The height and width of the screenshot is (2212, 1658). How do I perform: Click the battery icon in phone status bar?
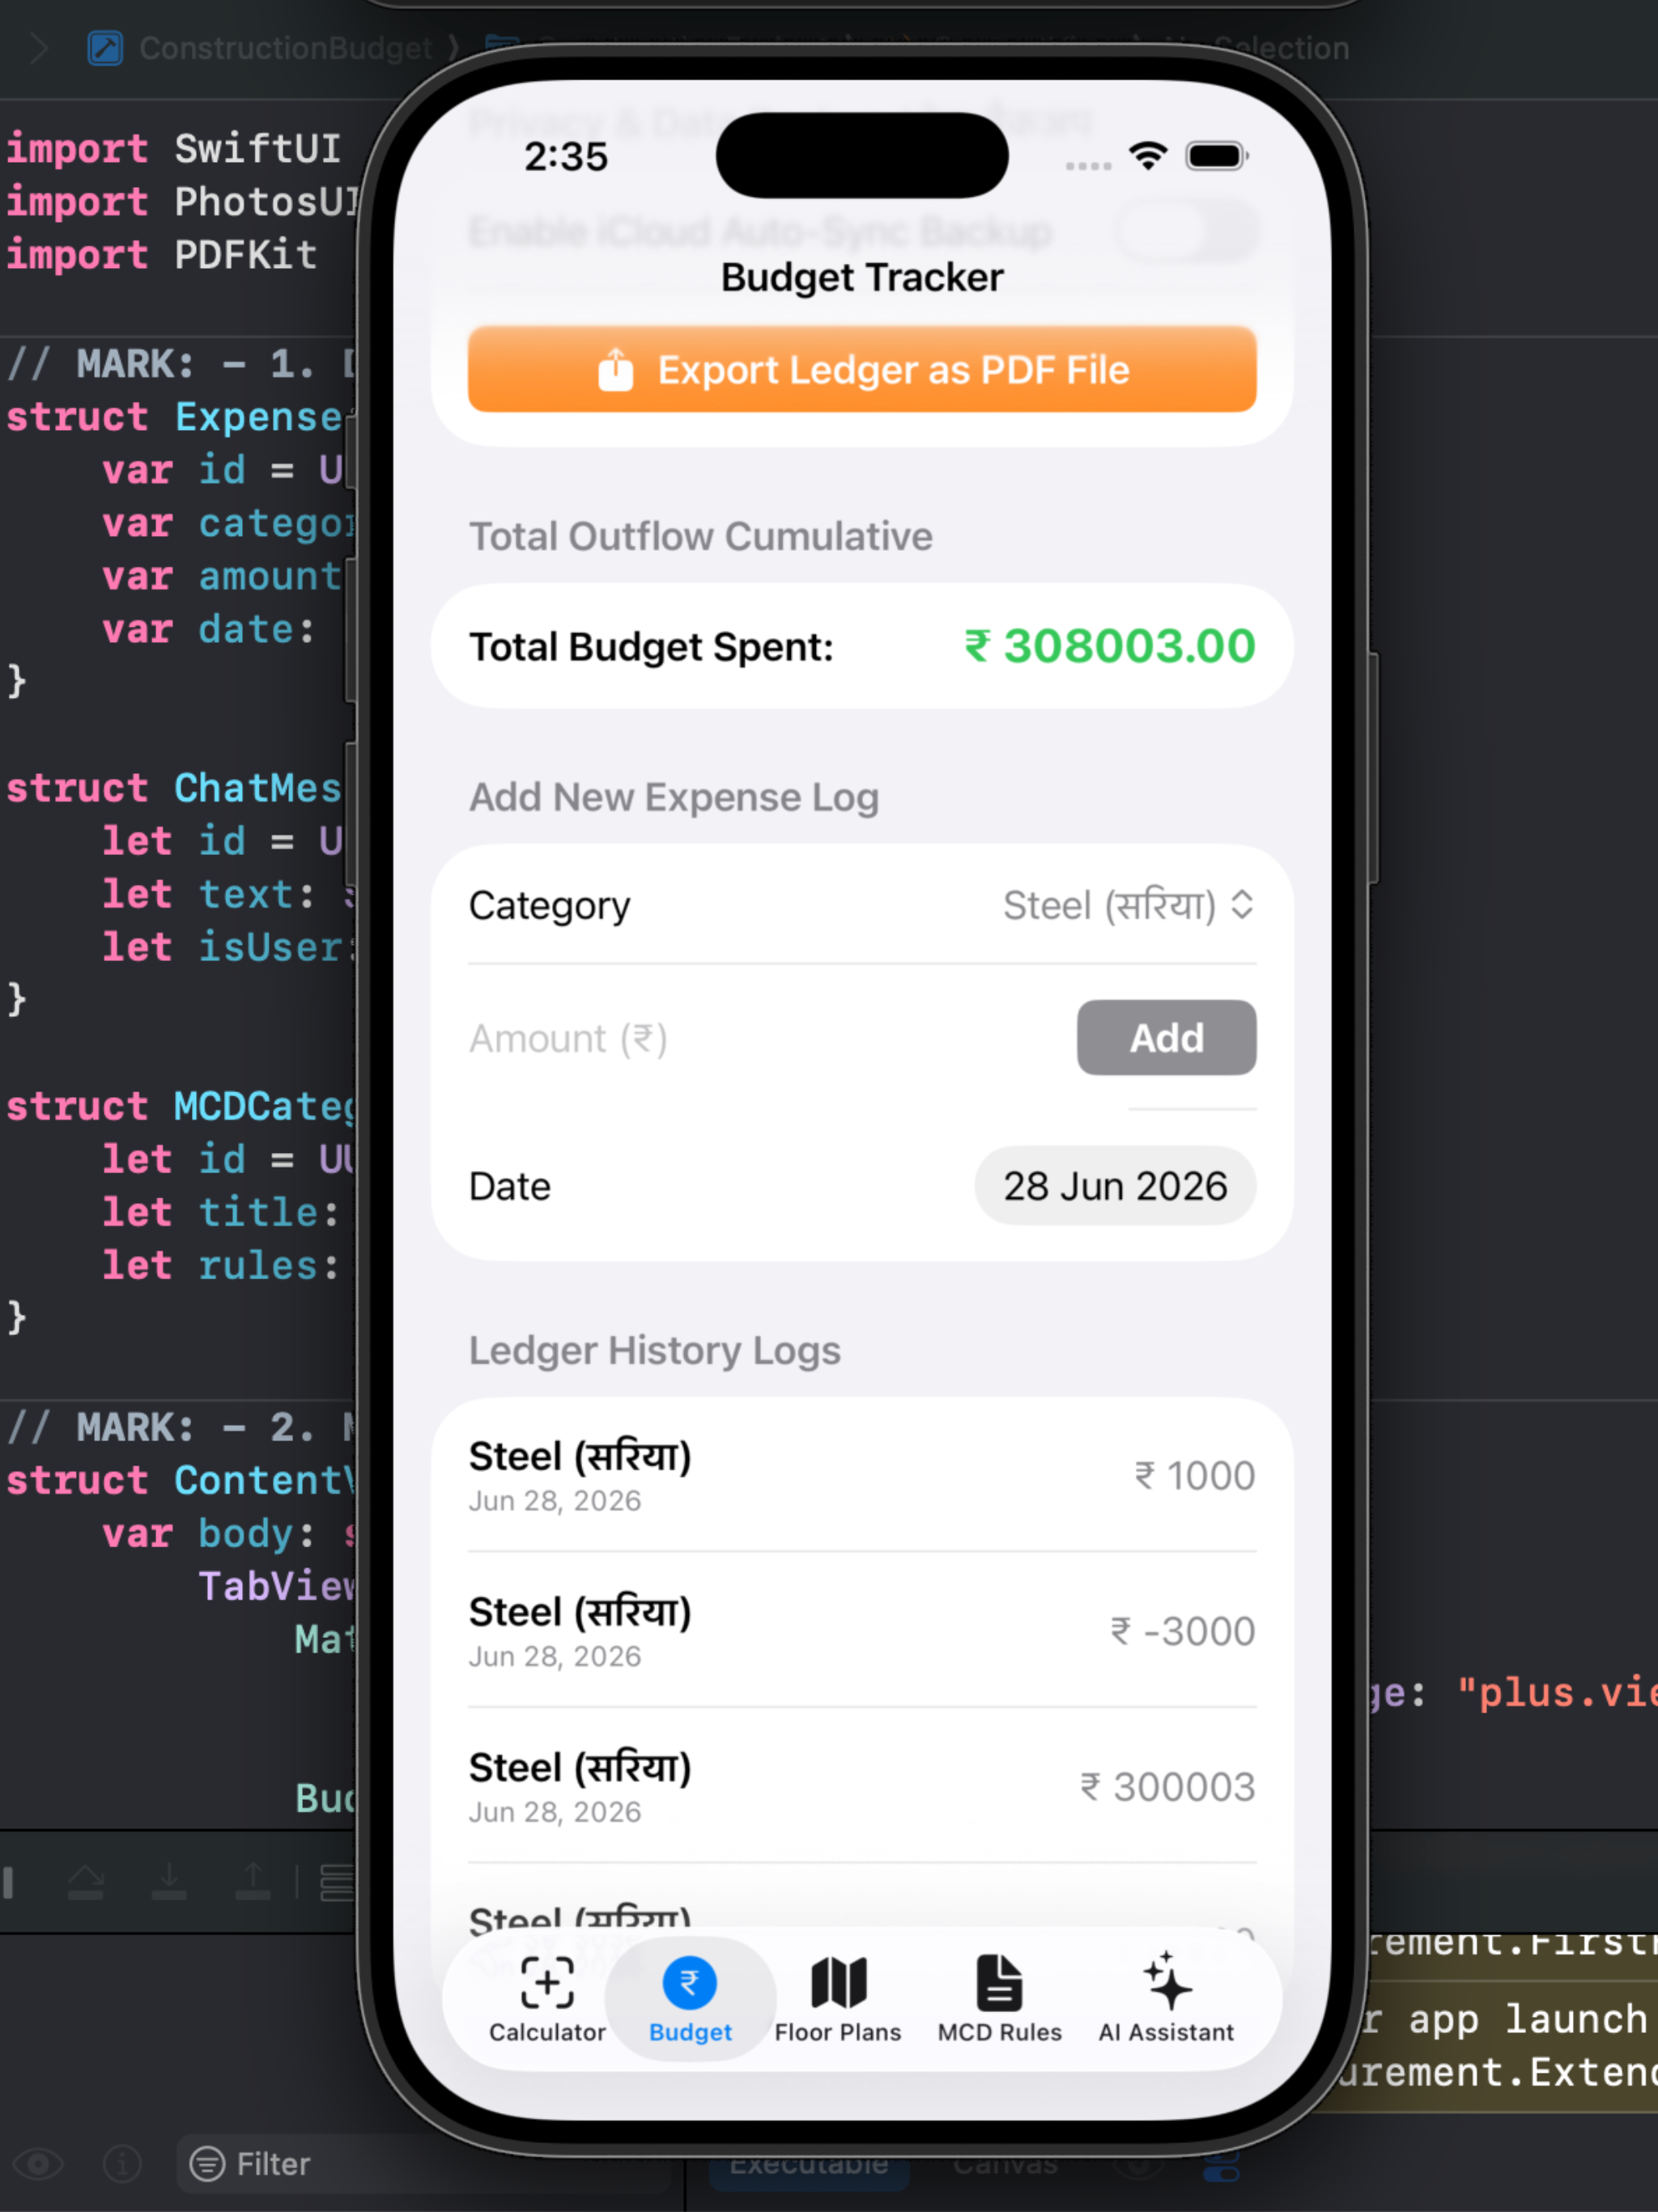[x=1217, y=156]
